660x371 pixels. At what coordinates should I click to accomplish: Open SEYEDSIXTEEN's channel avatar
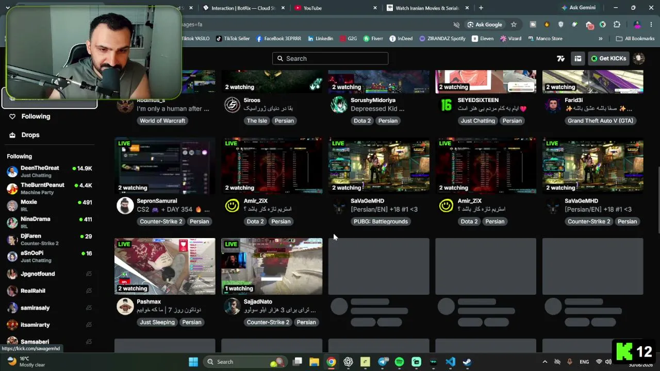coord(446,105)
